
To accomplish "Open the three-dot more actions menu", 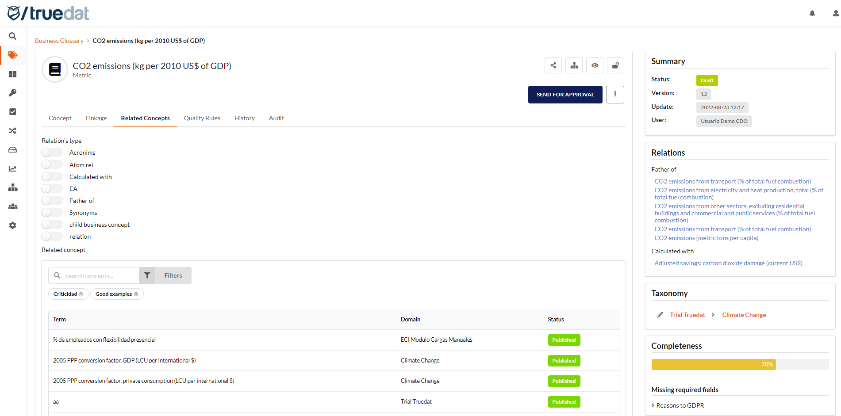I will (615, 94).
